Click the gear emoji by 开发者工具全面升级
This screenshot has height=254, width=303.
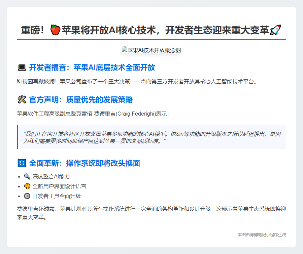(x=27, y=196)
